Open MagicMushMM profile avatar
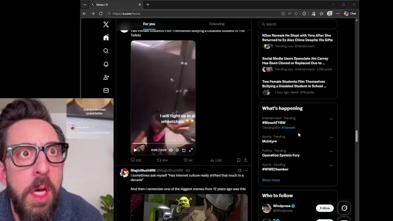This screenshot has width=393, height=221. [124, 173]
